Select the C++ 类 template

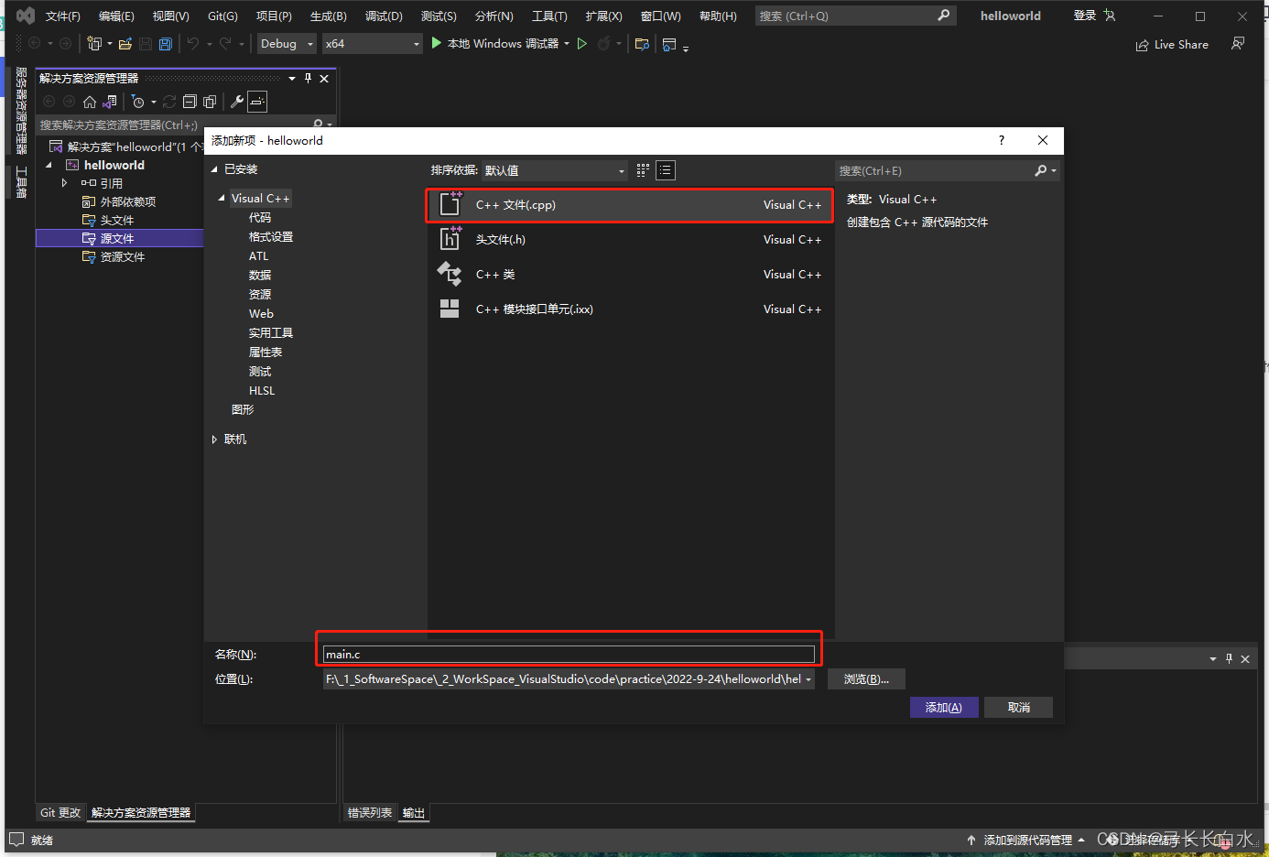pyautogui.click(x=630, y=275)
